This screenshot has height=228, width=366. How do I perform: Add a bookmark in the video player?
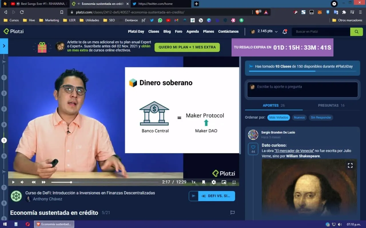204,182
